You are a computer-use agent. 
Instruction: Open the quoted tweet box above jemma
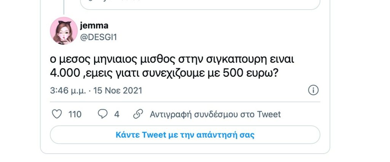click(x=200, y=5)
